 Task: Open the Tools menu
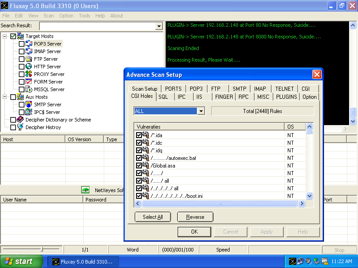click(85, 16)
